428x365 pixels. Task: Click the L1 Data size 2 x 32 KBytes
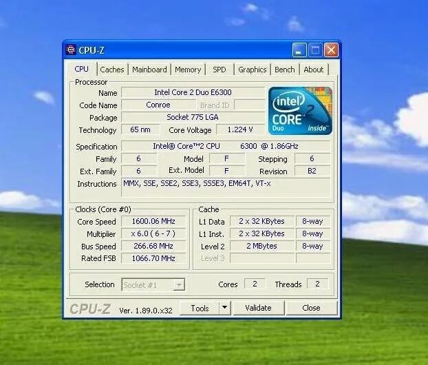coord(262,221)
